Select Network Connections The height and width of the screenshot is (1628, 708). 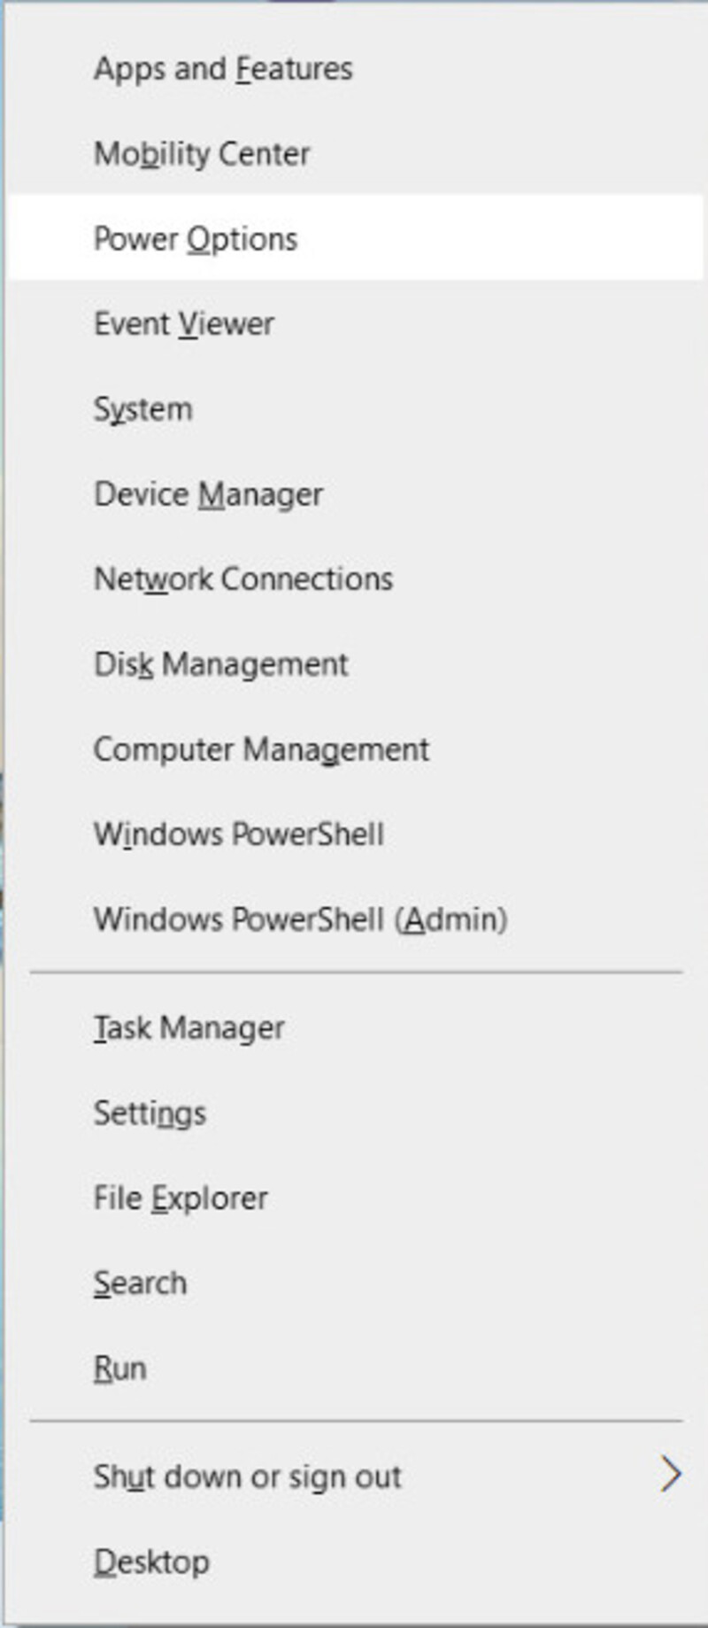[x=355, y=578]
